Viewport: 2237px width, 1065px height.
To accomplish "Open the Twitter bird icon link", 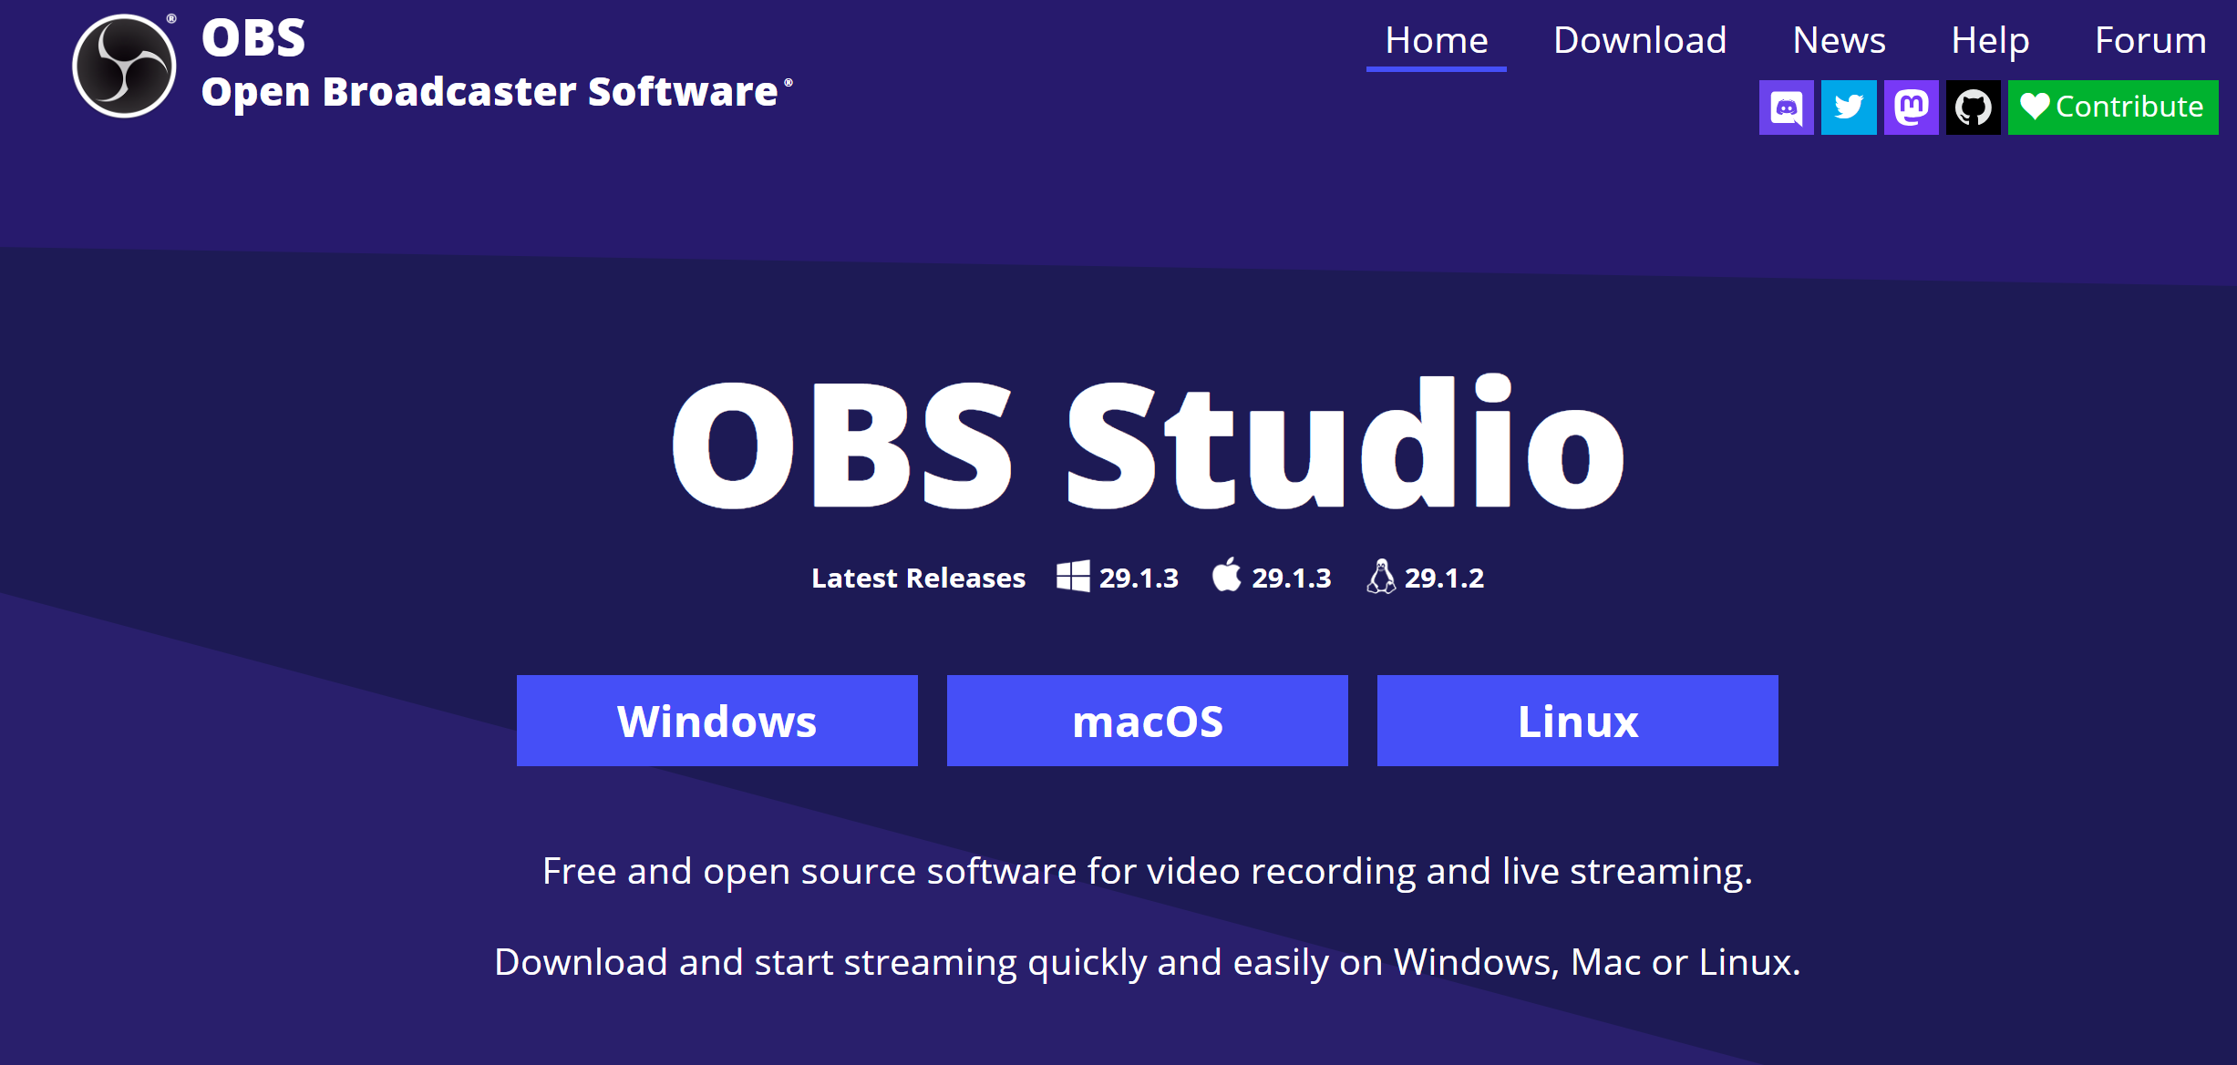I will tap(1849, 108).
